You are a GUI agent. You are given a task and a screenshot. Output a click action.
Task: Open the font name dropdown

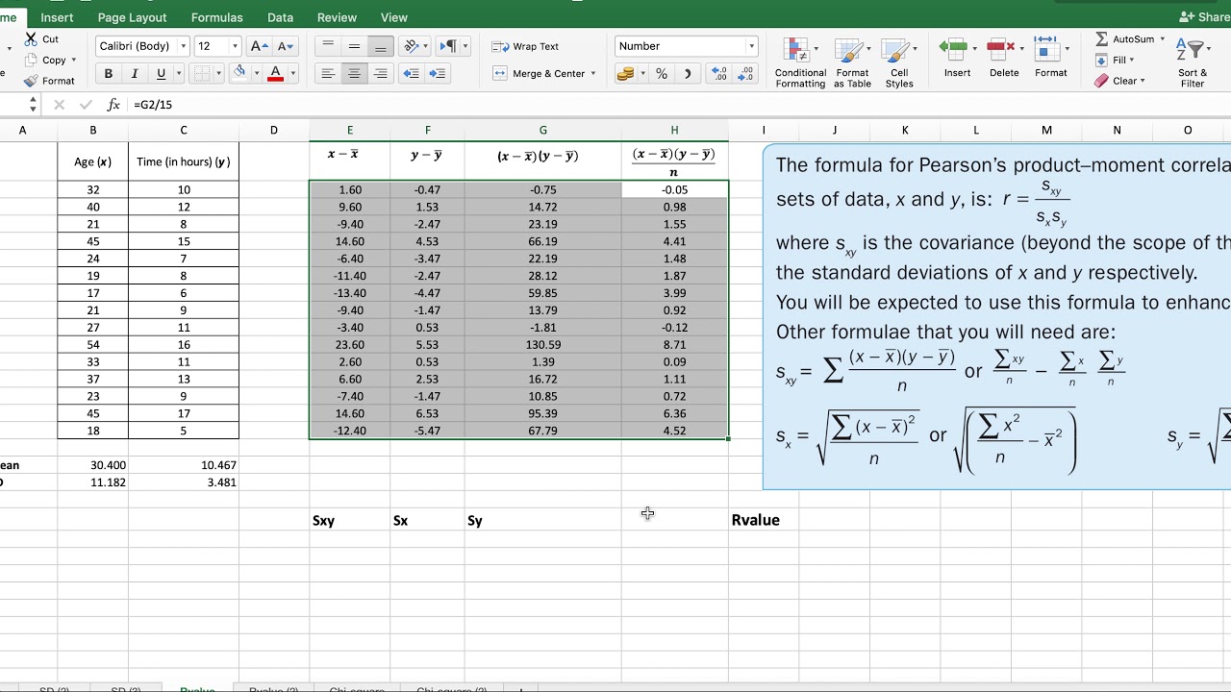tap(183, 46)
